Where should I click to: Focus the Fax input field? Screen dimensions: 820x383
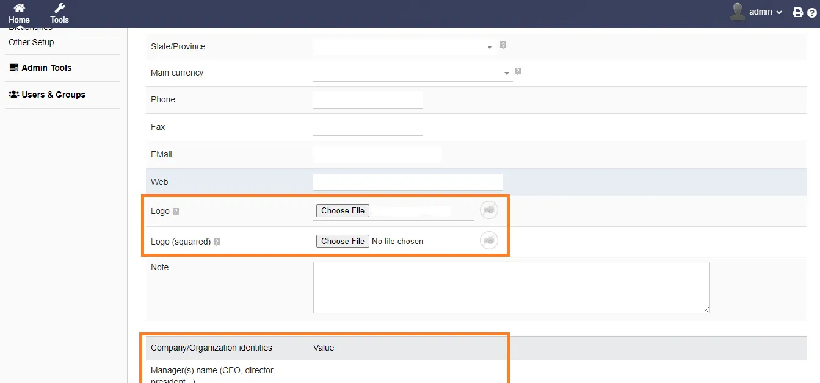(368, 127)
